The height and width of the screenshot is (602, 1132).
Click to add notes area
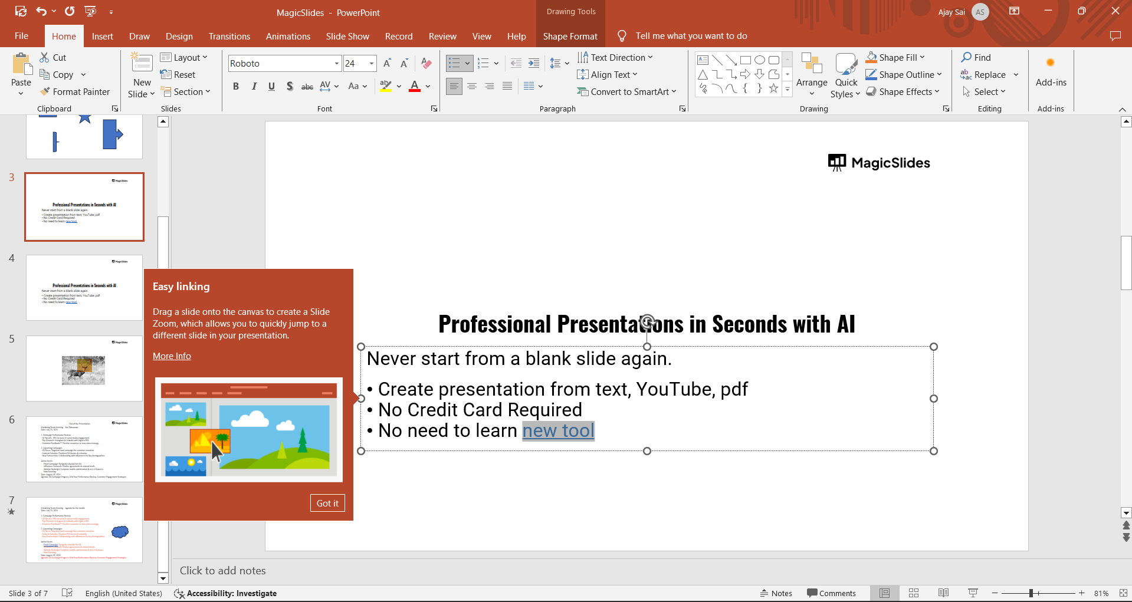pos(222,570)
